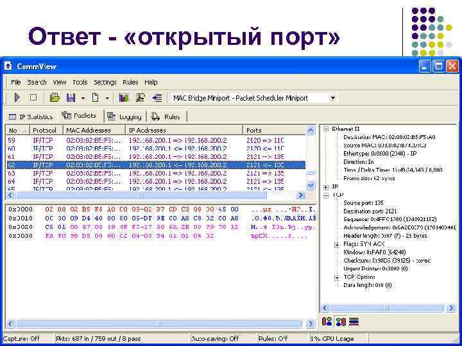Viewport: 462px width, 346px height.
Task: Switch to the Rules tab
Action: click(166, 117)
